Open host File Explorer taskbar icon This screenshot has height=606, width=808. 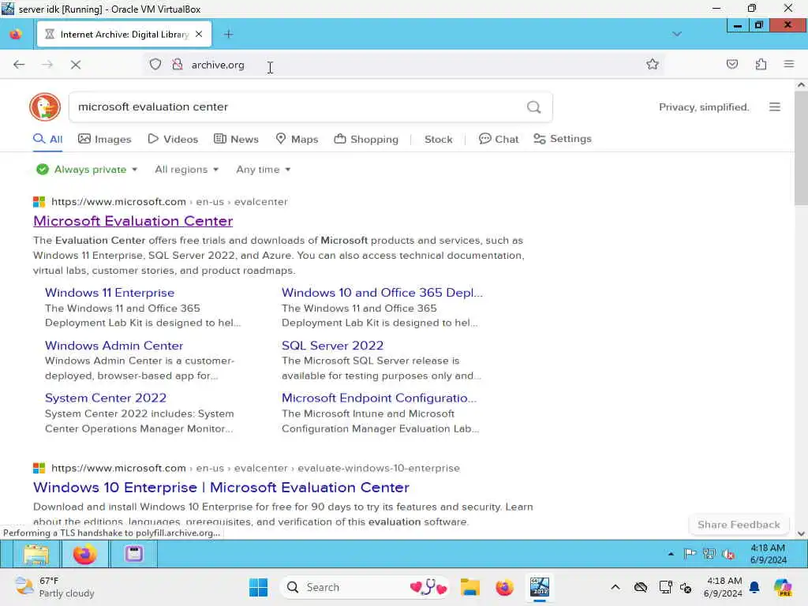pyautogui.click(x=470, y=587)
